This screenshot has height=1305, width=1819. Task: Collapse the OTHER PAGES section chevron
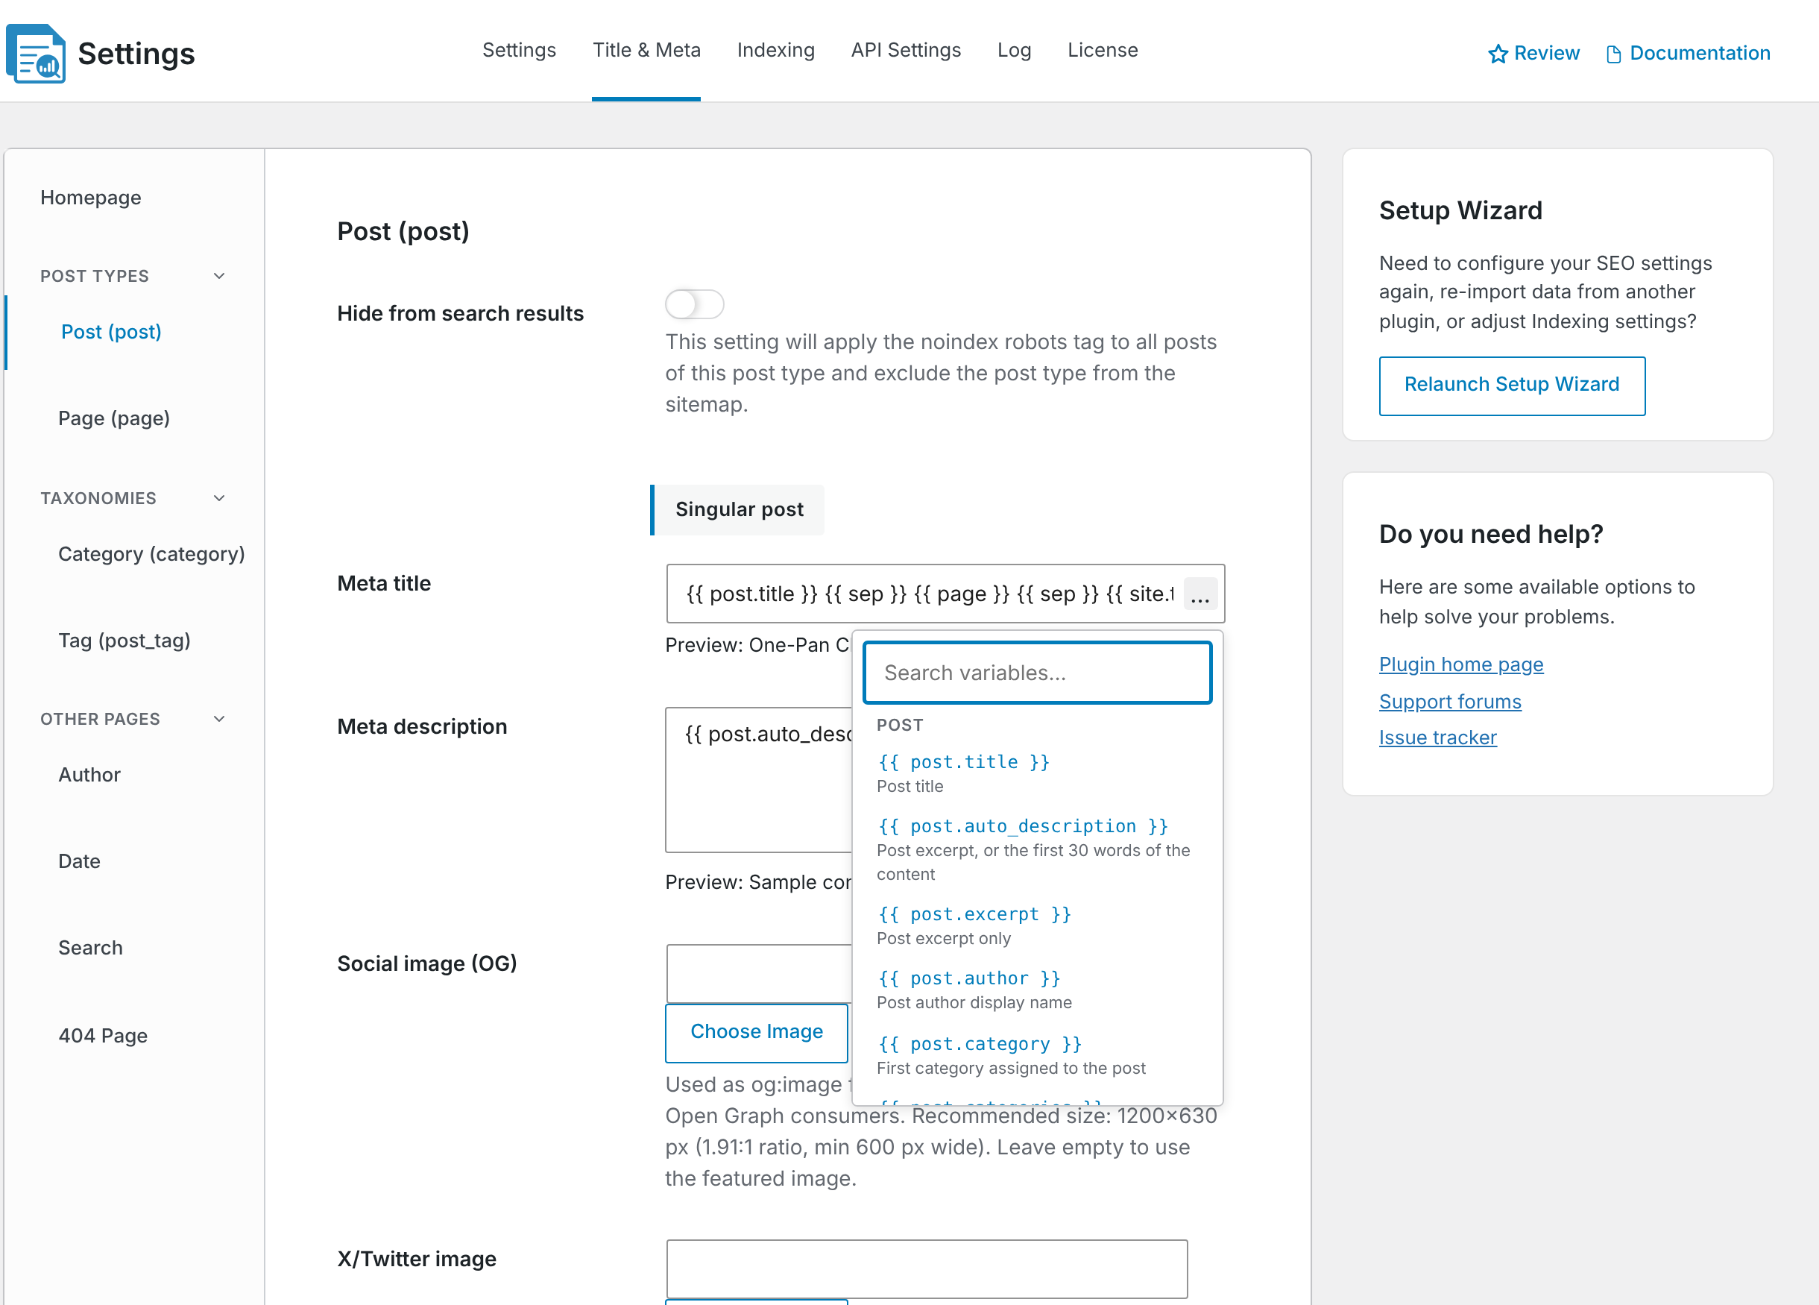tap(219, 719)
